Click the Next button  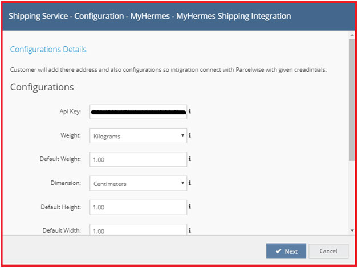286,251
